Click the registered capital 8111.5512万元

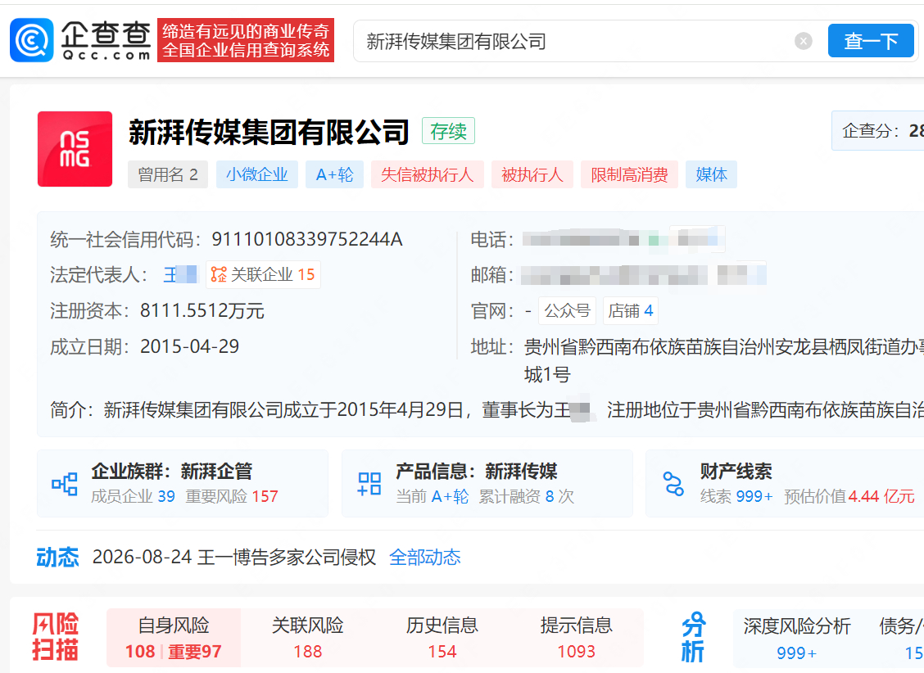tap(202, 310)
